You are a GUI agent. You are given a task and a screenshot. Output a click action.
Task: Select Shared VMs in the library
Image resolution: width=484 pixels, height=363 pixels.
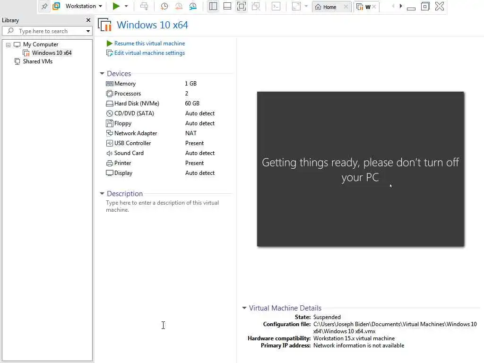(38, 61)
